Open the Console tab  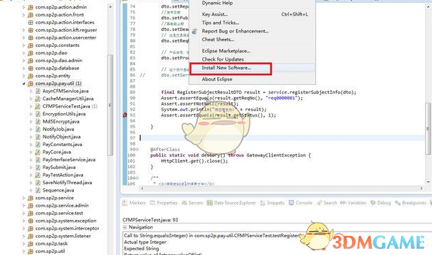click(304, 203)
